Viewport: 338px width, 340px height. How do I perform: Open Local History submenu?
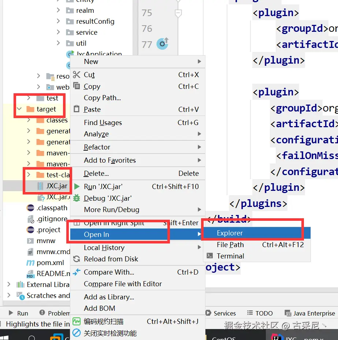pyautogui.click(x=138, y=248)
